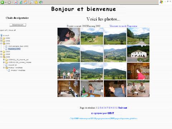The height and width of the screenshot is (129, 172).
Task: Expand the soiree_crepes subfolder node
Action: [x=4, y=62]
